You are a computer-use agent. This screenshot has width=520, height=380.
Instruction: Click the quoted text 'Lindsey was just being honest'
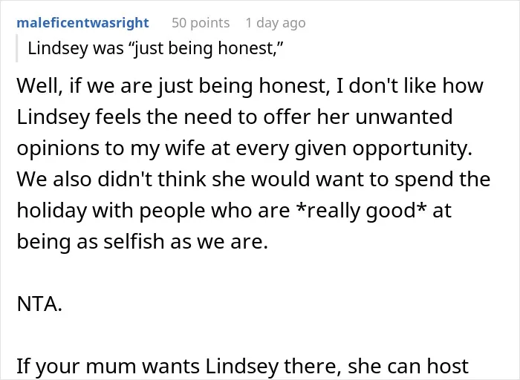(155, 48)
